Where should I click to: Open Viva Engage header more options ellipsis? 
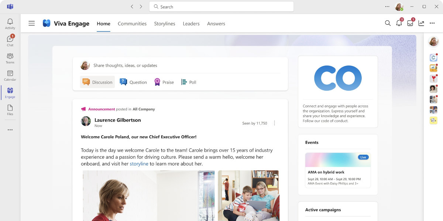click(432, 23)
